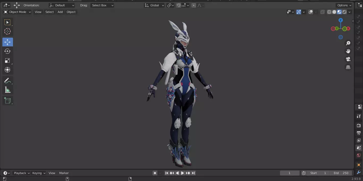Toggle auto keying record button
This screenshot has width=363, height=181.
tap(155, 173)
